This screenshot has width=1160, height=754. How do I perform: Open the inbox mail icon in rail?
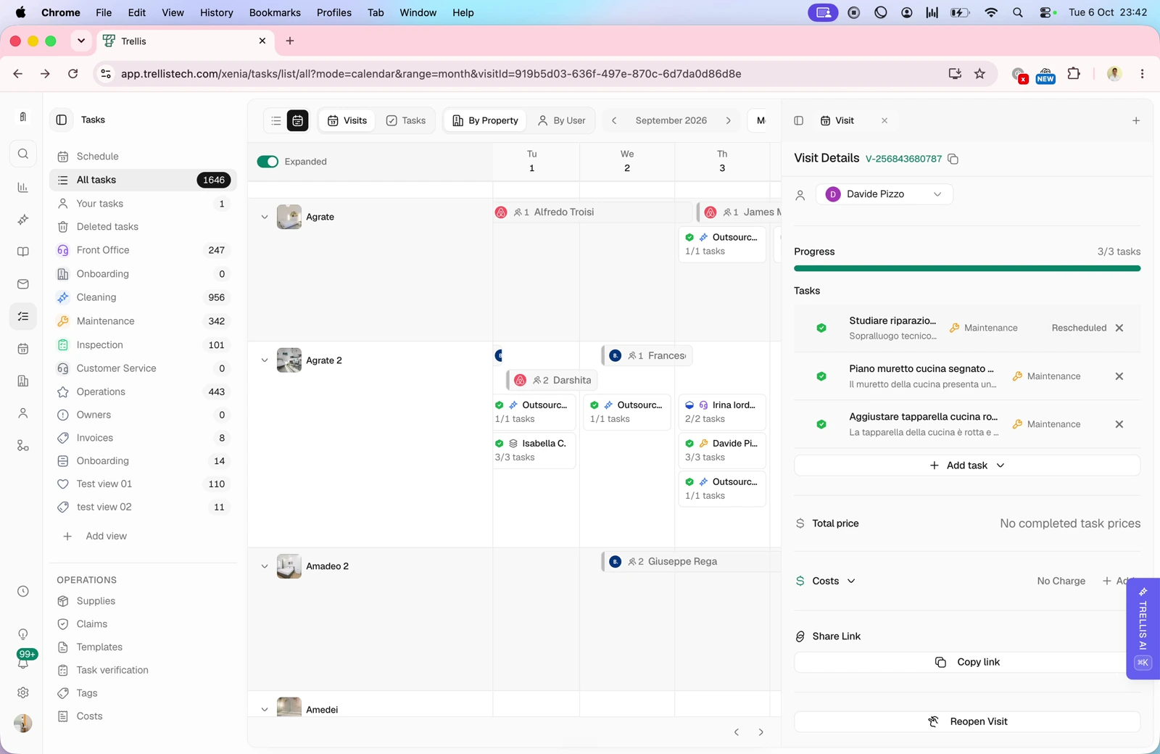[x=23, y=284]
